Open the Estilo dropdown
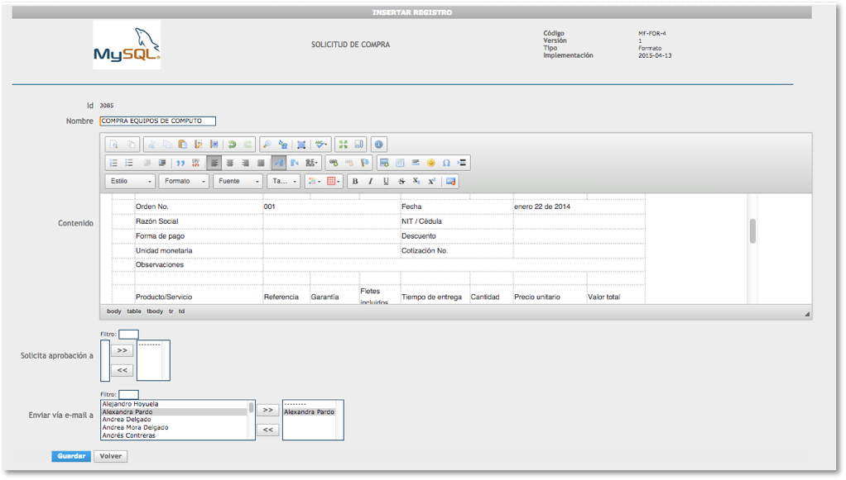This screenshot has height=480, width=846. pyautogui.click(x=130, y=182)
